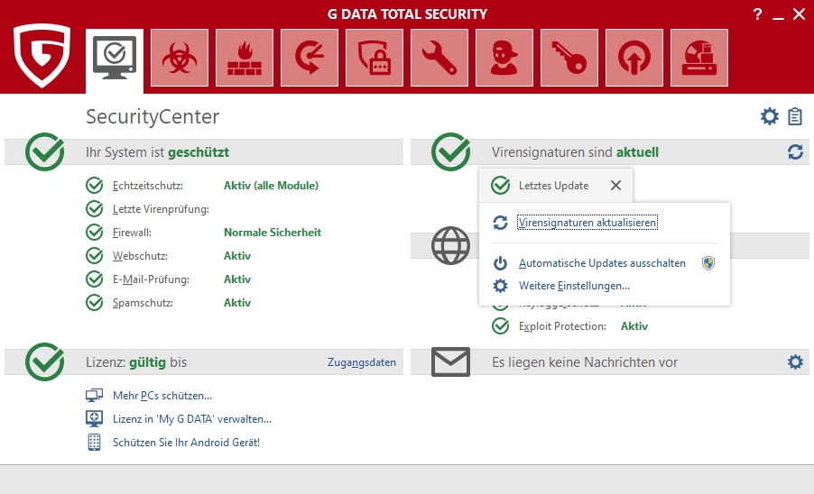Open the Virus protection biohazard tab
Viewport: 814px width, 494px height.
(x=180, y=58)
